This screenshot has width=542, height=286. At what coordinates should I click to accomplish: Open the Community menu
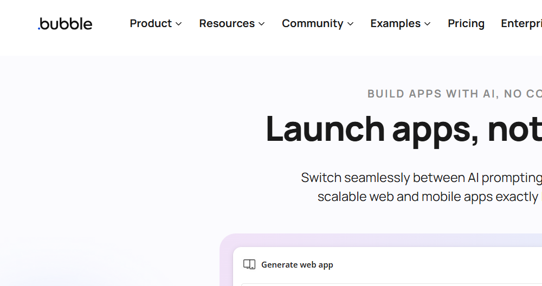point(312,24)
